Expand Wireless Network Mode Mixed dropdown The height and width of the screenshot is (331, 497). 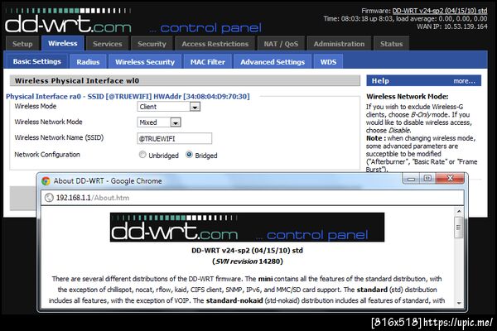(x=159, y=122)
